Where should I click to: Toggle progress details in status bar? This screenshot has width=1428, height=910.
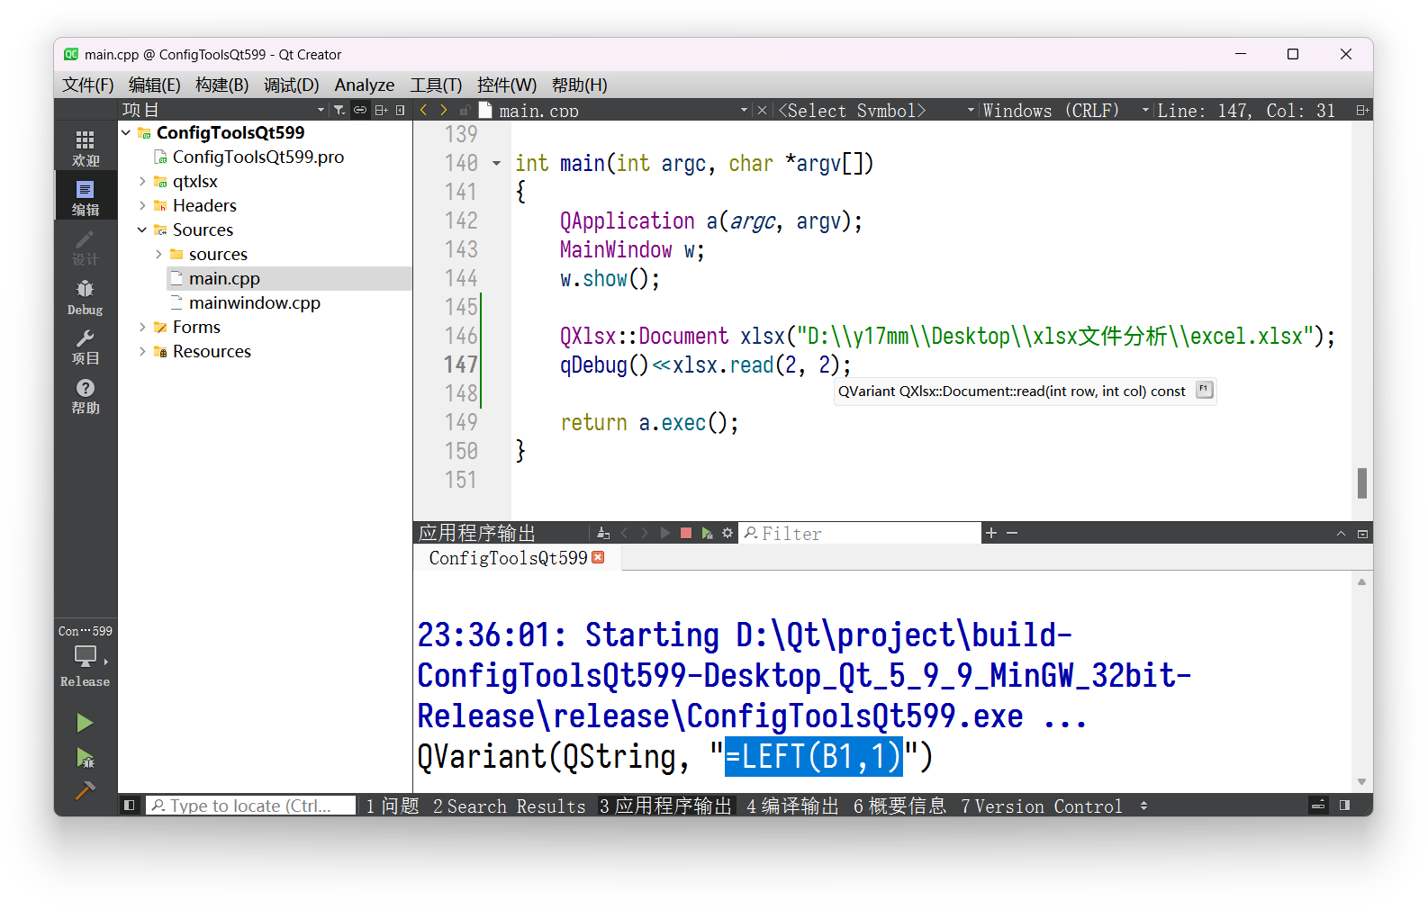click(1318, 806)
